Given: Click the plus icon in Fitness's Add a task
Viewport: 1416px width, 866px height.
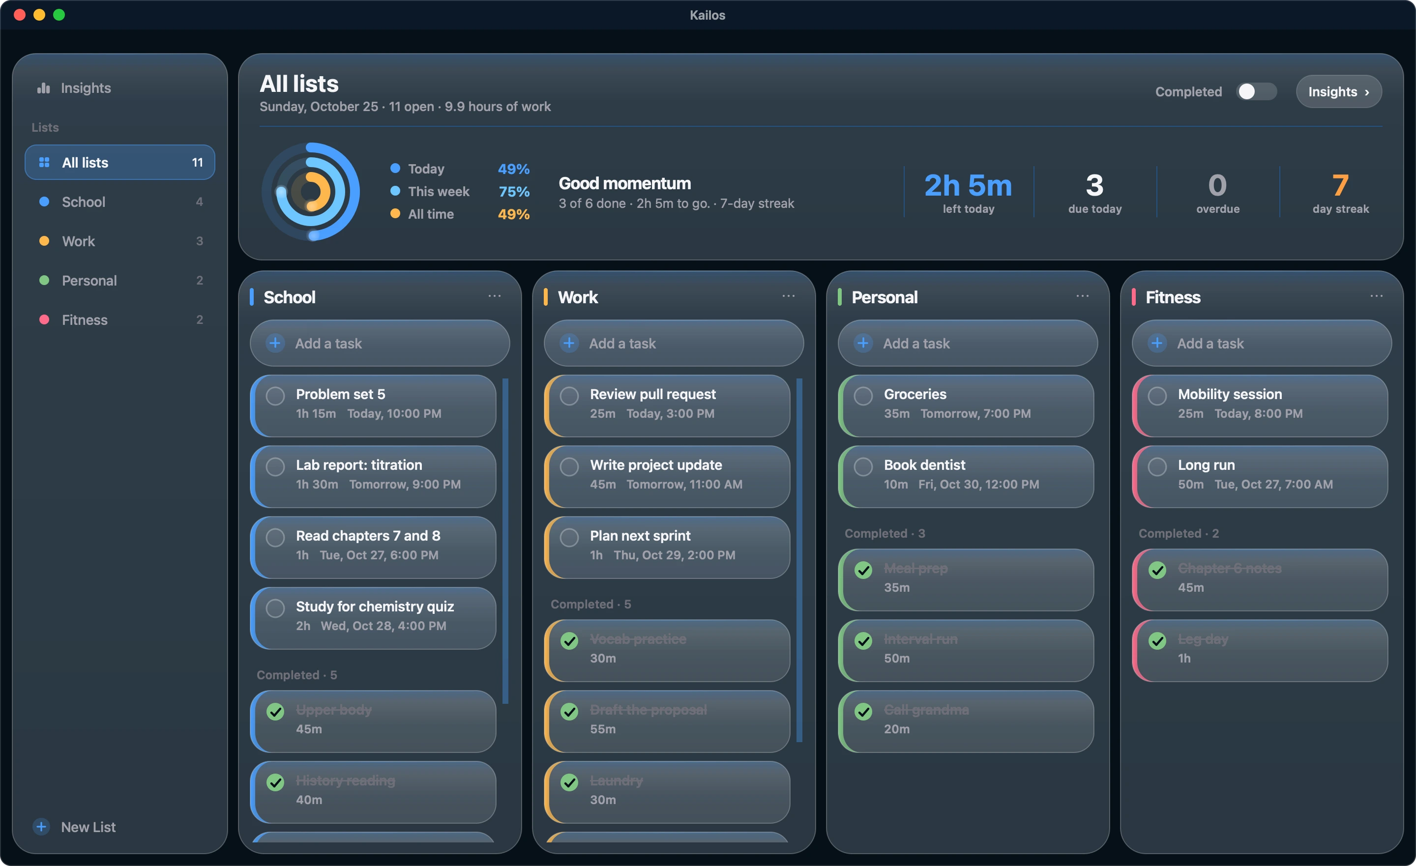Looking at the screenshot, I should 1157,343.
